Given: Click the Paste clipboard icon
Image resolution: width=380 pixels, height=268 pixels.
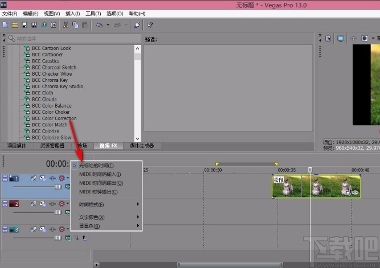Looking at the screenshot, I should (85, 25).
